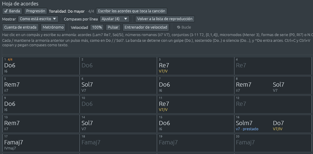Select measure 10 with repeated Do6

[x=118, y=104]
